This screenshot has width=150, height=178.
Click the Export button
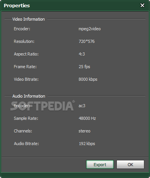[x=100, y=165]
